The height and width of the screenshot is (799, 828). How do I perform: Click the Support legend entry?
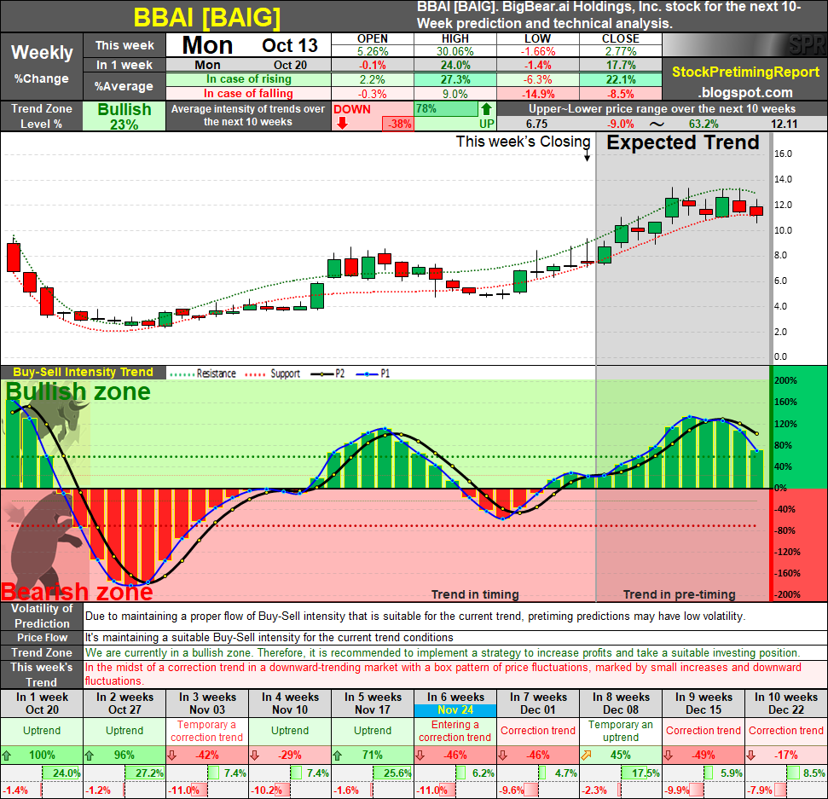pyautogui.click(x=273, y=373)
